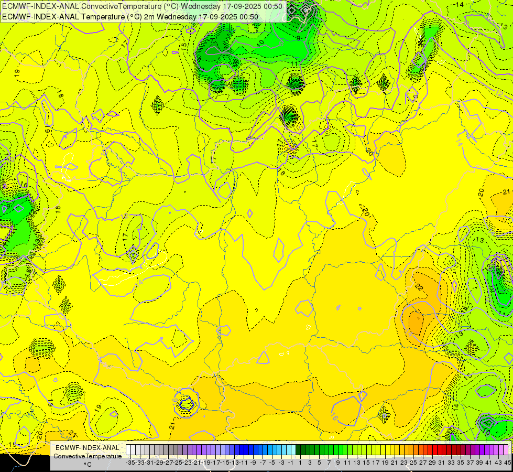Image resolution: width=513 pixels, height=472 pixels.
Task: Click legend scale value -25
Action: tap(178, 463)
